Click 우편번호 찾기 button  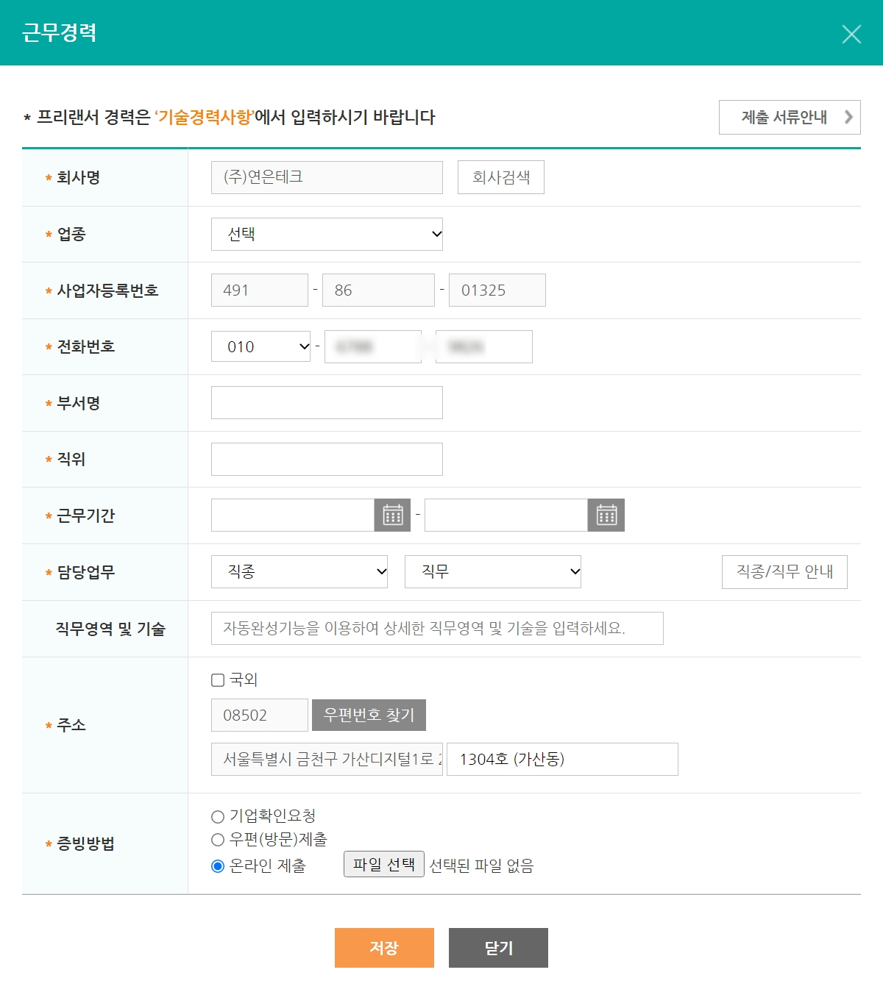[x=369, y=715]
